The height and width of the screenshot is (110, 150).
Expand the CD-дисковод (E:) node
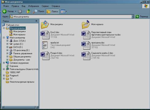click(7, 50)
